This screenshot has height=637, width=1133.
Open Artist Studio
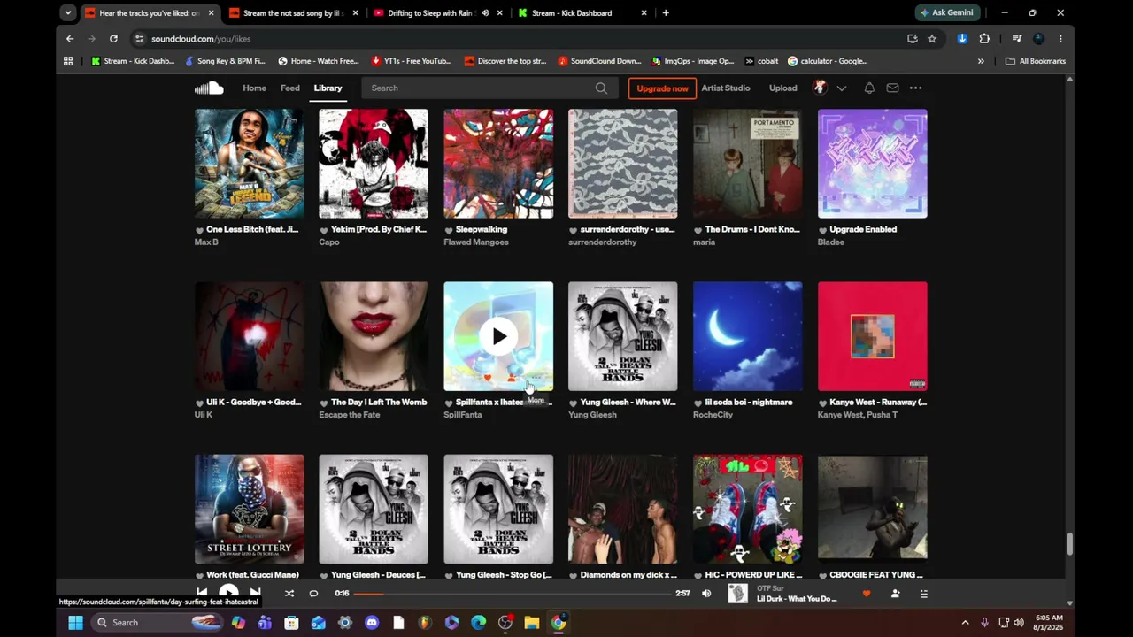[725, 88]
